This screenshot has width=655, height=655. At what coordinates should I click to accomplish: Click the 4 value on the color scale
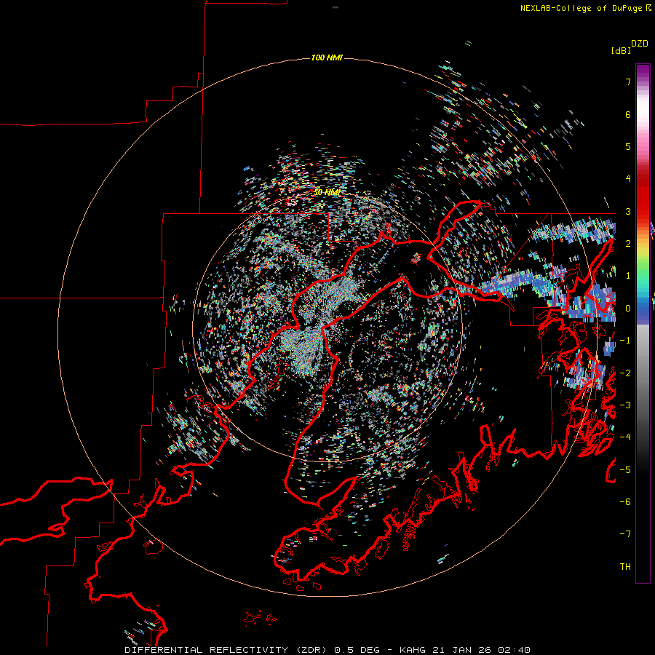tap(628, 179)
